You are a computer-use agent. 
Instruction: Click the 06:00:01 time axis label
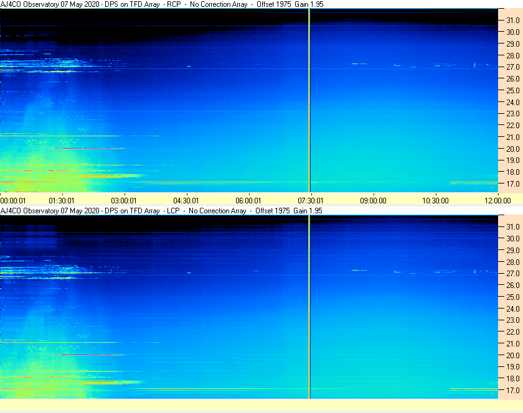pyautogui.click(x=248, y=201)
